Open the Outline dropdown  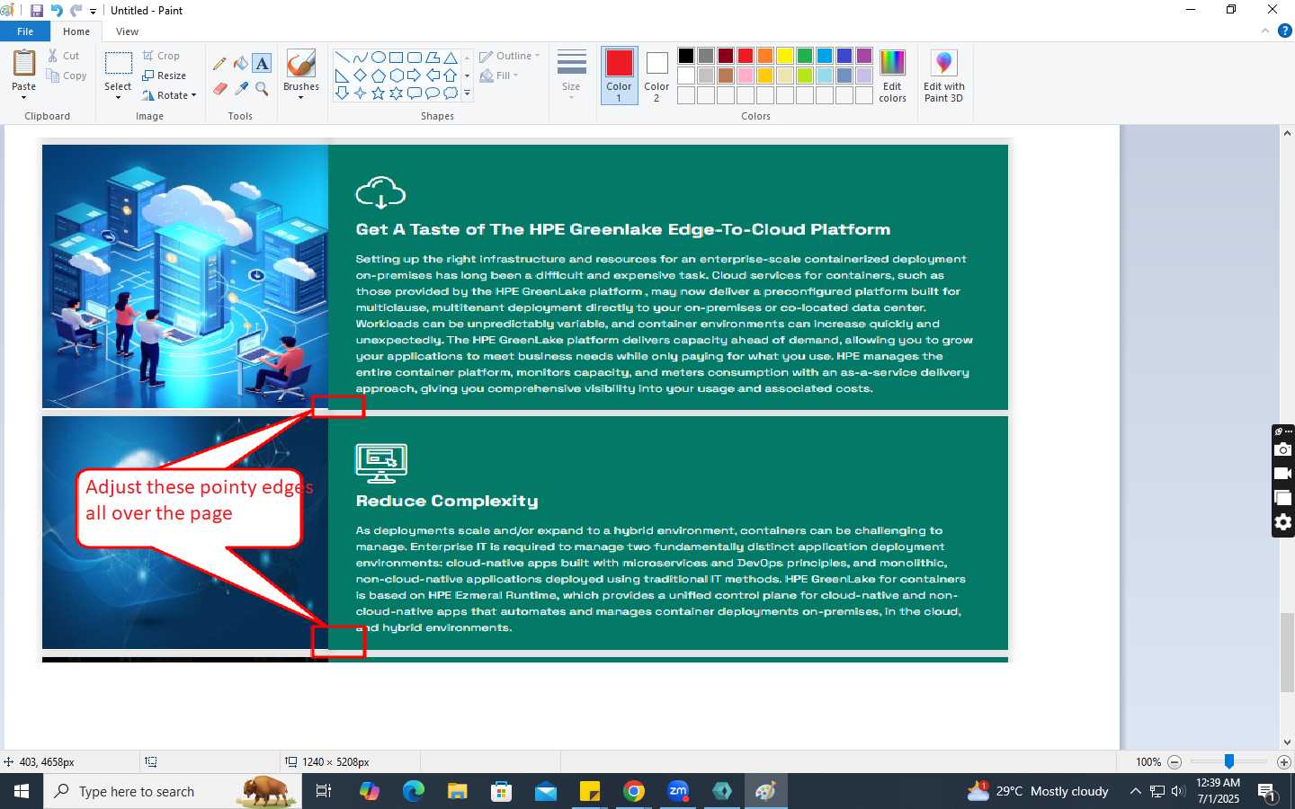tap(510, 56)
